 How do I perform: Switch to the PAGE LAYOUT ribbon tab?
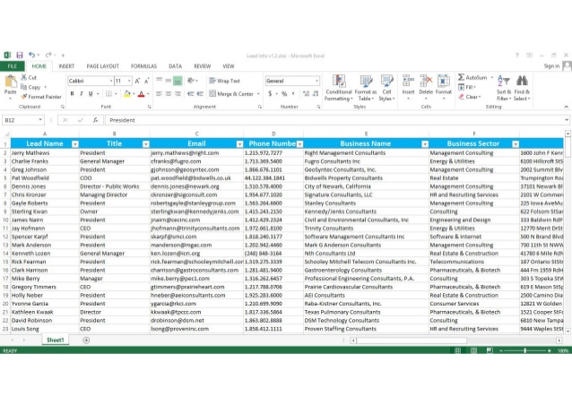(102, 66)
